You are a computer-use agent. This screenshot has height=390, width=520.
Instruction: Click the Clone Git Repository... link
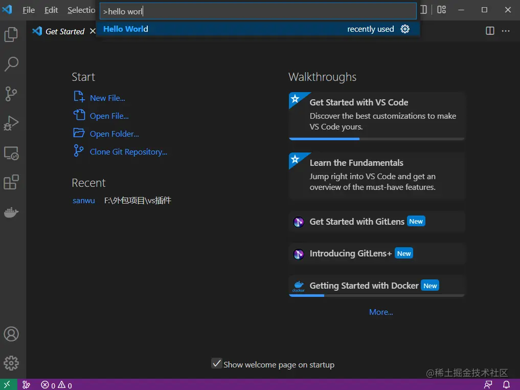coord(128,151)
